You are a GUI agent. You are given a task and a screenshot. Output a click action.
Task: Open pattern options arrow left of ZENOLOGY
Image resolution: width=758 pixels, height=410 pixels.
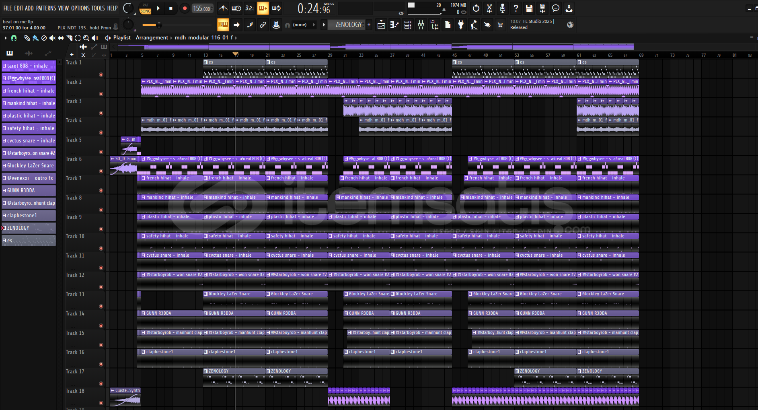pos(324,25)
